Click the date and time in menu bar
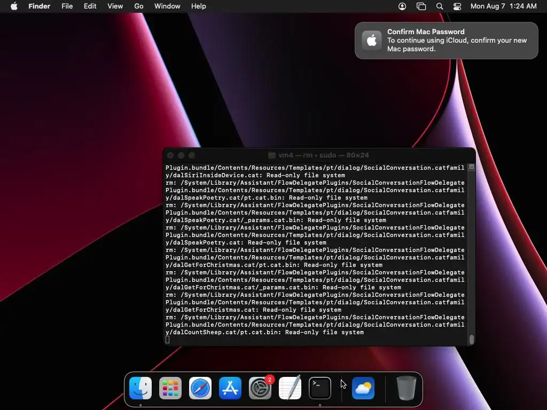 pos(503,6)
